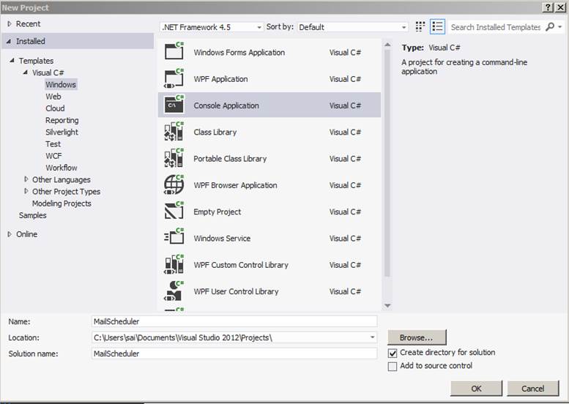Close the New Project dialog

tap(560, 7)
